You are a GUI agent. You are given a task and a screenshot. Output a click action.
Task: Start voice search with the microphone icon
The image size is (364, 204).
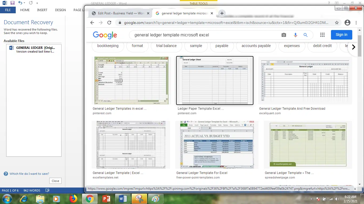[x=295, y=35]
